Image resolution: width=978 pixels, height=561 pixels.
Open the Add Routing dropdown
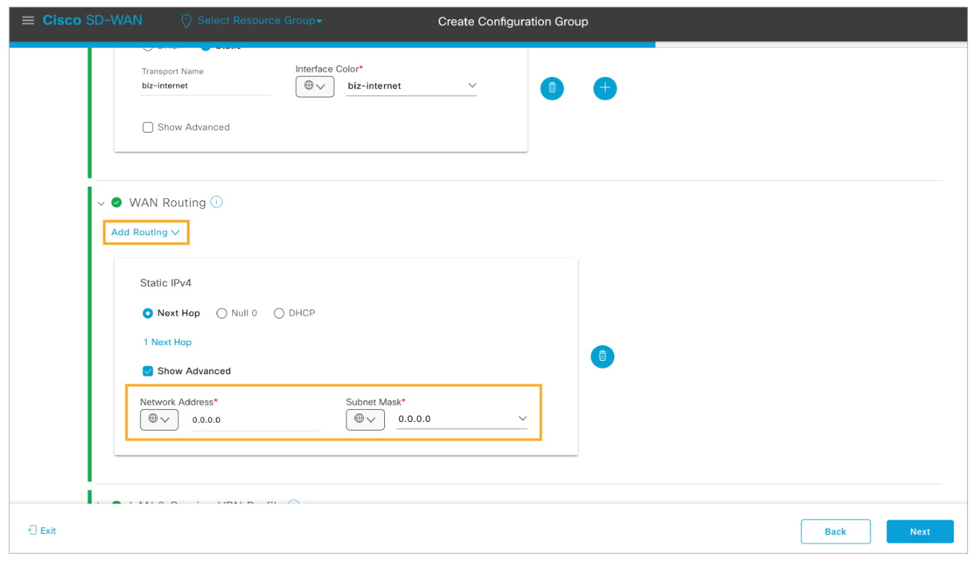click(145, 232)
